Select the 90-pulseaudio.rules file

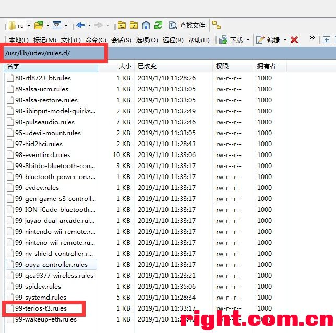coord(45,122)
